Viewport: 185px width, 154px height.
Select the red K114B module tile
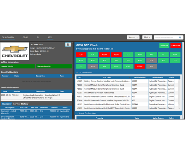pyautogui.click(x=116, y=55)
